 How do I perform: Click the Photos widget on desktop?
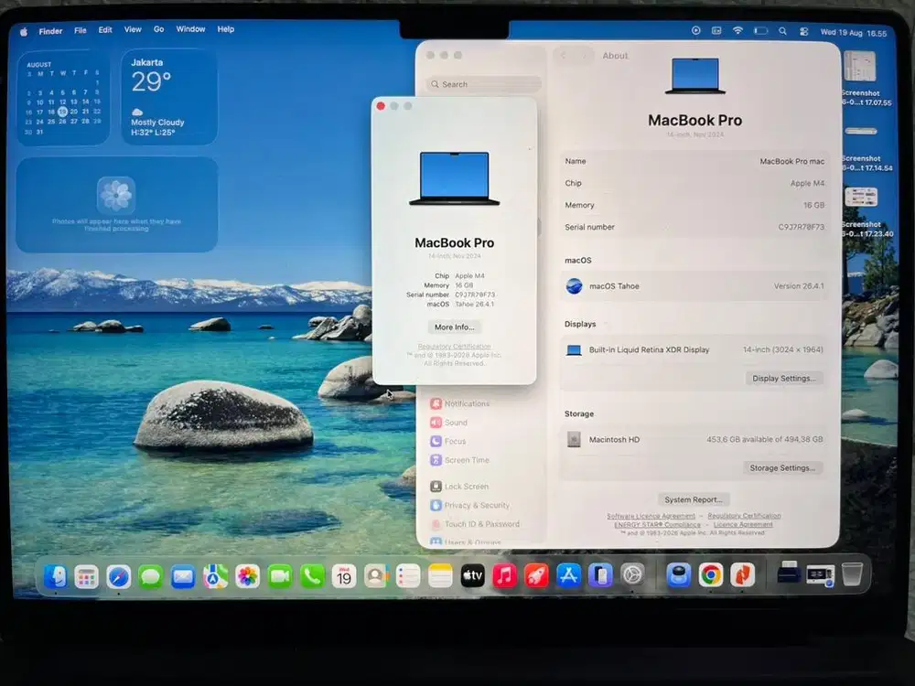pyautogui.click(x=117, y=205)
